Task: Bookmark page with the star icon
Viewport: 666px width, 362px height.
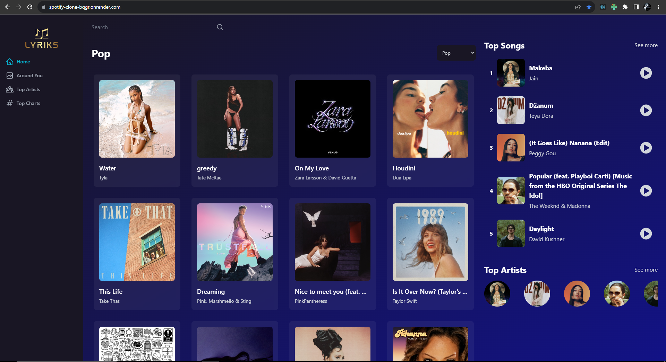Action: click(x=589, y=7)
